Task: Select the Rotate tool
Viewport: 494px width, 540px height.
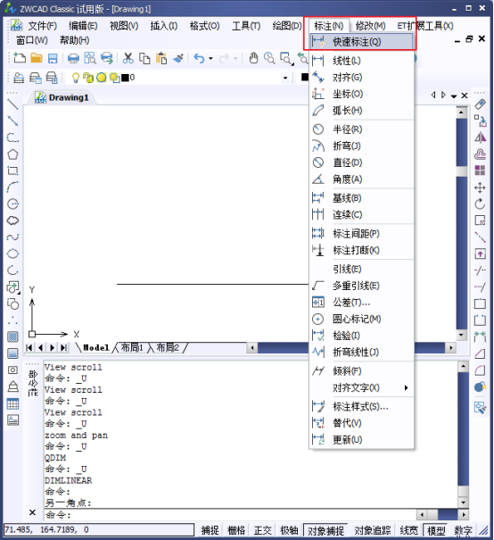Action: (x=480, y=204)
